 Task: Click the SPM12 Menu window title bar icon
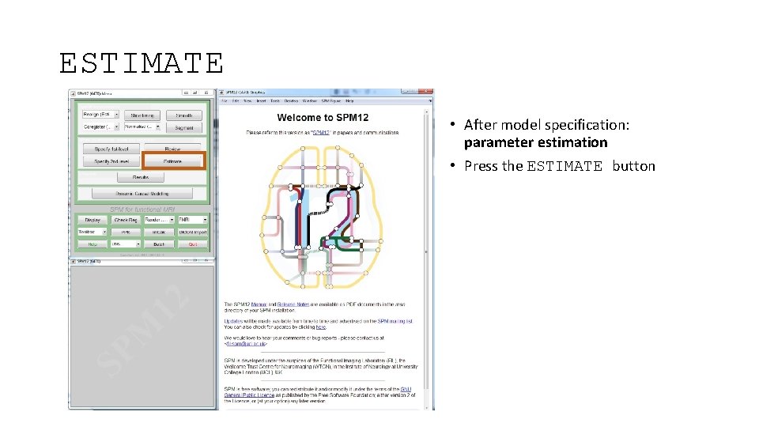point(73,93)
